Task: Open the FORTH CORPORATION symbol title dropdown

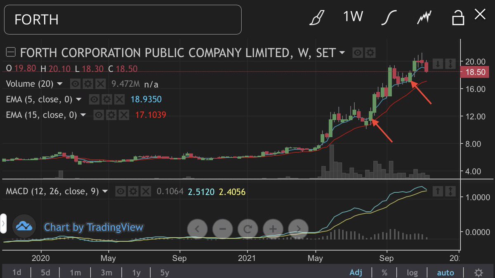Action: pyautogui.click(x=342, y=53)
